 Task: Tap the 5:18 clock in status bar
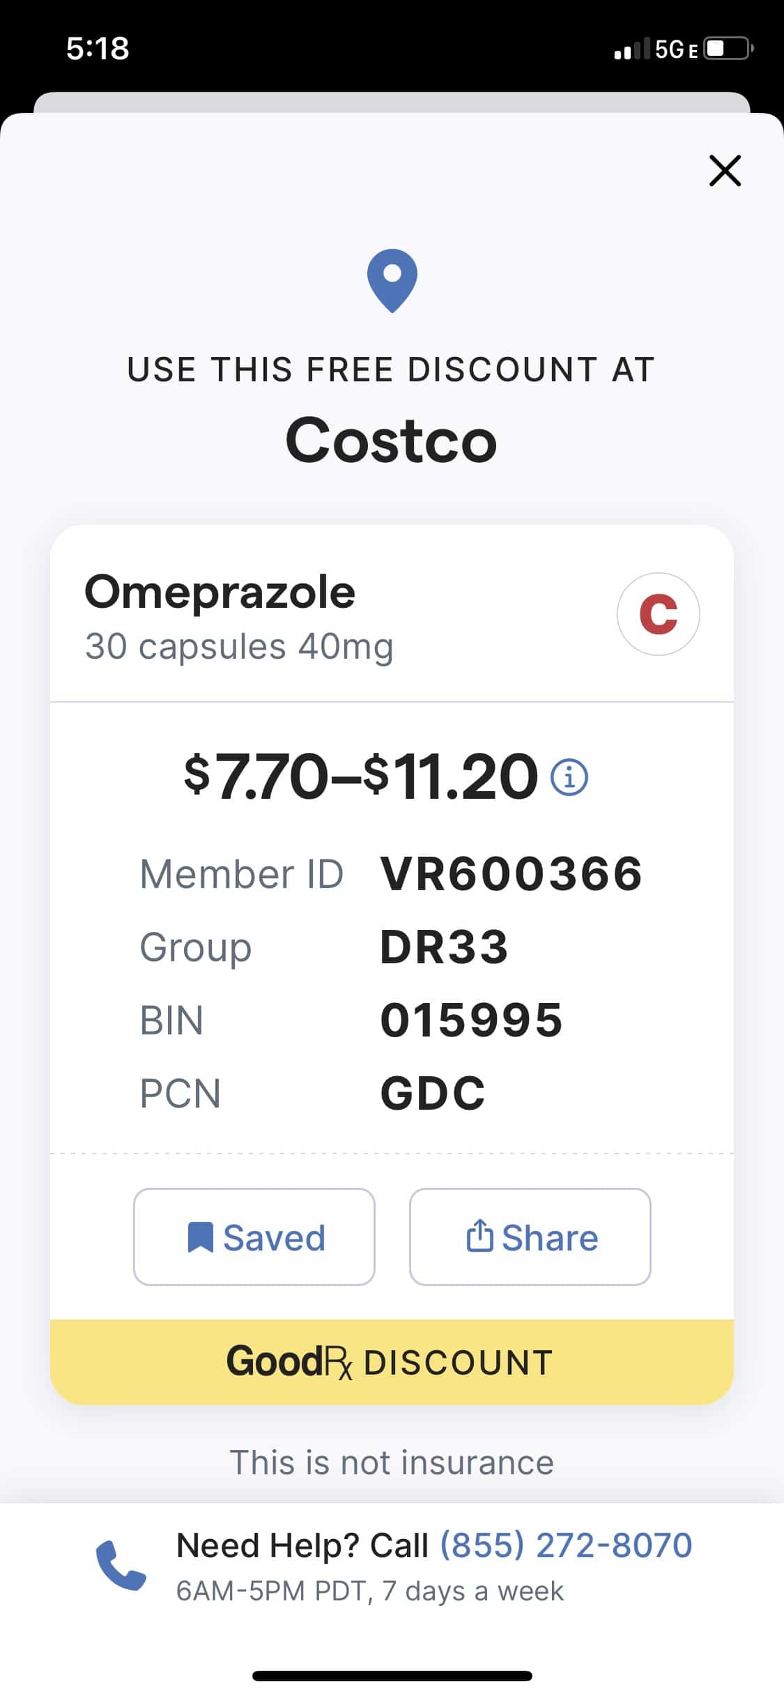click(x=98, y=49)
